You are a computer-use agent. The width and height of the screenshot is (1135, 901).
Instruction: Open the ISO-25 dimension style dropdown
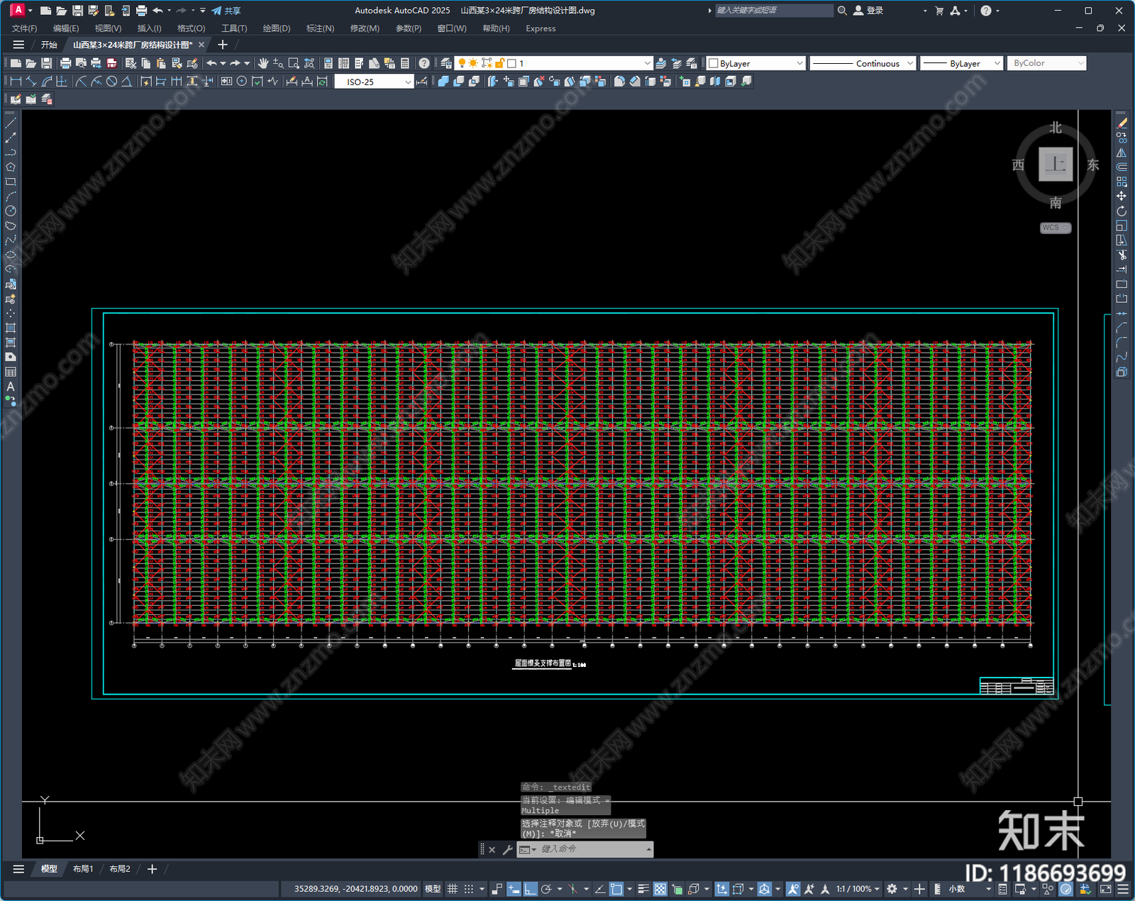(374, 82)
